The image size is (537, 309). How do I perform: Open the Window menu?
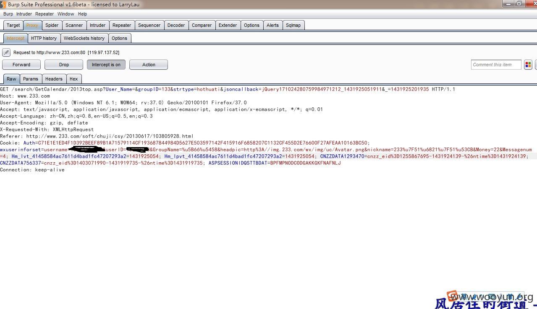pyautogui.click(x=66, y=14)
